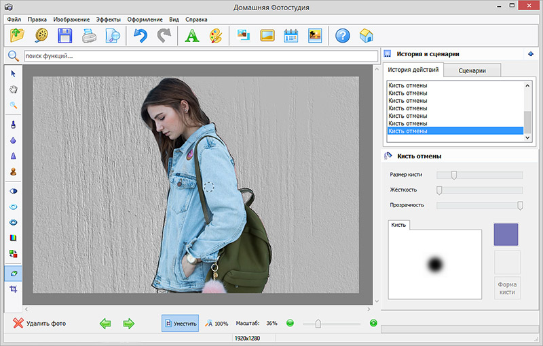Print the photo via printer icon
This screenshot has height=346, width=543.
point(89,36)
